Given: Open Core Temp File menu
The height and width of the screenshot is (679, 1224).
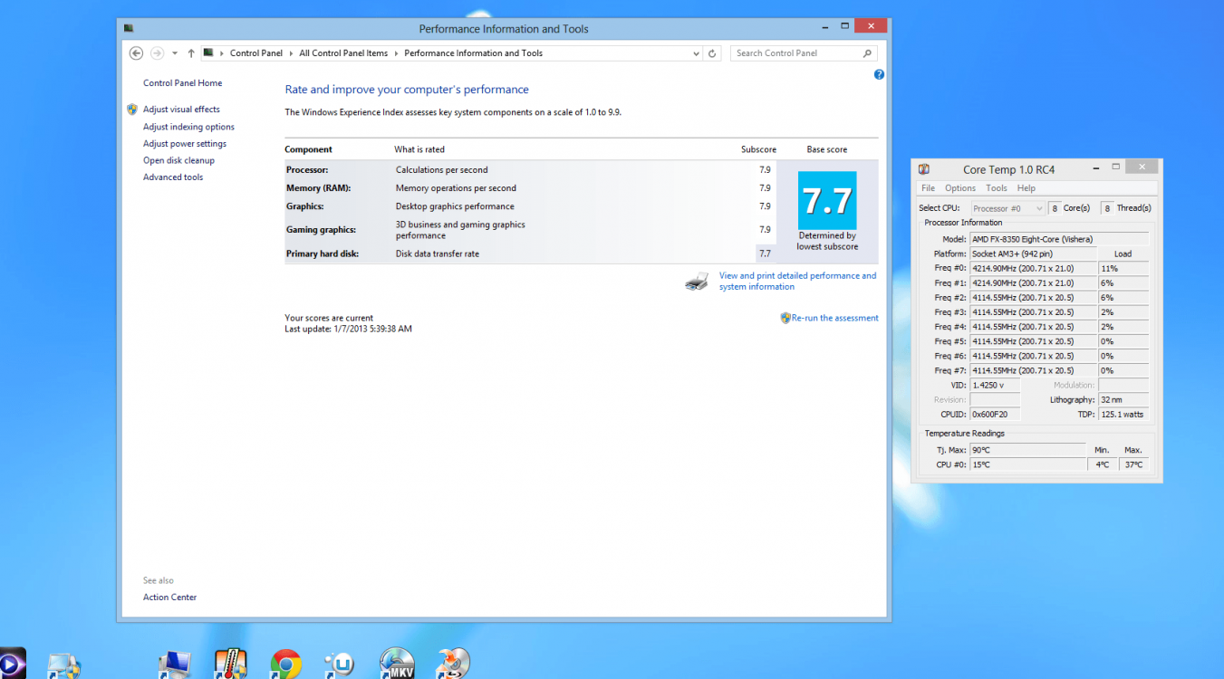Looking at the screenshot, I should tap(928, 188).
